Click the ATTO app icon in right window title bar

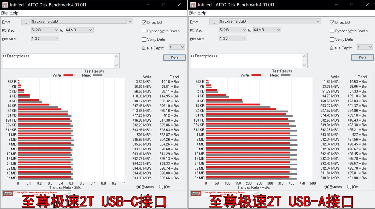coord(192,4)
